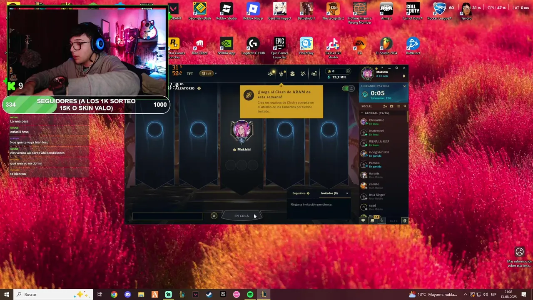Image resolution: width=533 pixels, height=300 pixels.
Task: Open Chrome from the taskbar
Action: click(114, 295)
